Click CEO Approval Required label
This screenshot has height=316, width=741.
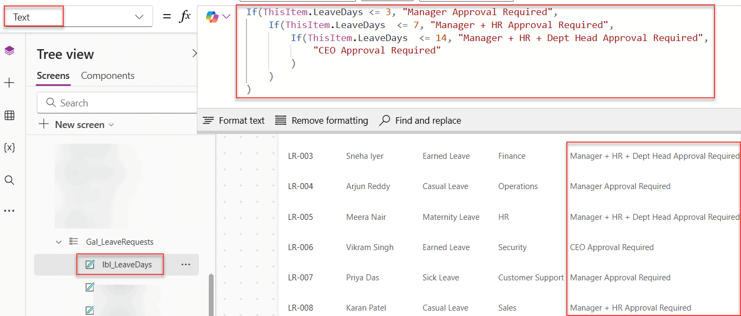tap(612, 247)
